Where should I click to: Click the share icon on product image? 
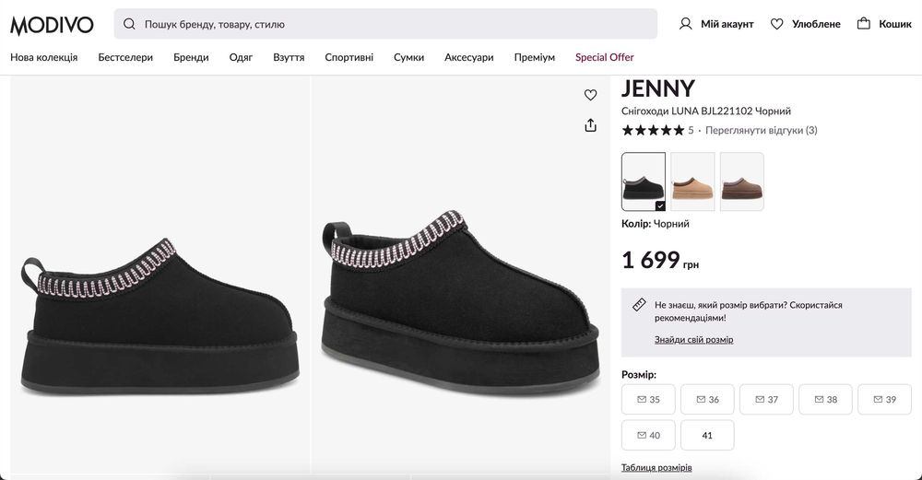coord(591,125)
